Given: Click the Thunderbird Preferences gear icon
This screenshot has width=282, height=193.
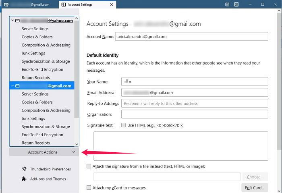Looking at the screenshot, I should (24, 169).
